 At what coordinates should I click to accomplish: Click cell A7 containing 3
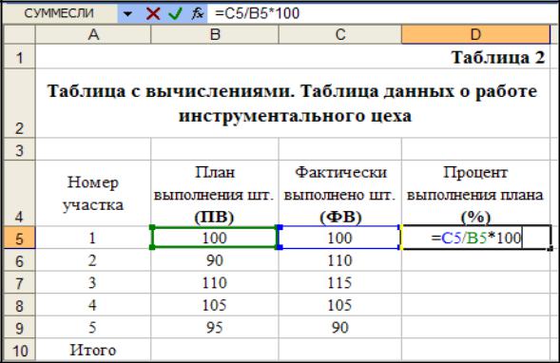93,282
